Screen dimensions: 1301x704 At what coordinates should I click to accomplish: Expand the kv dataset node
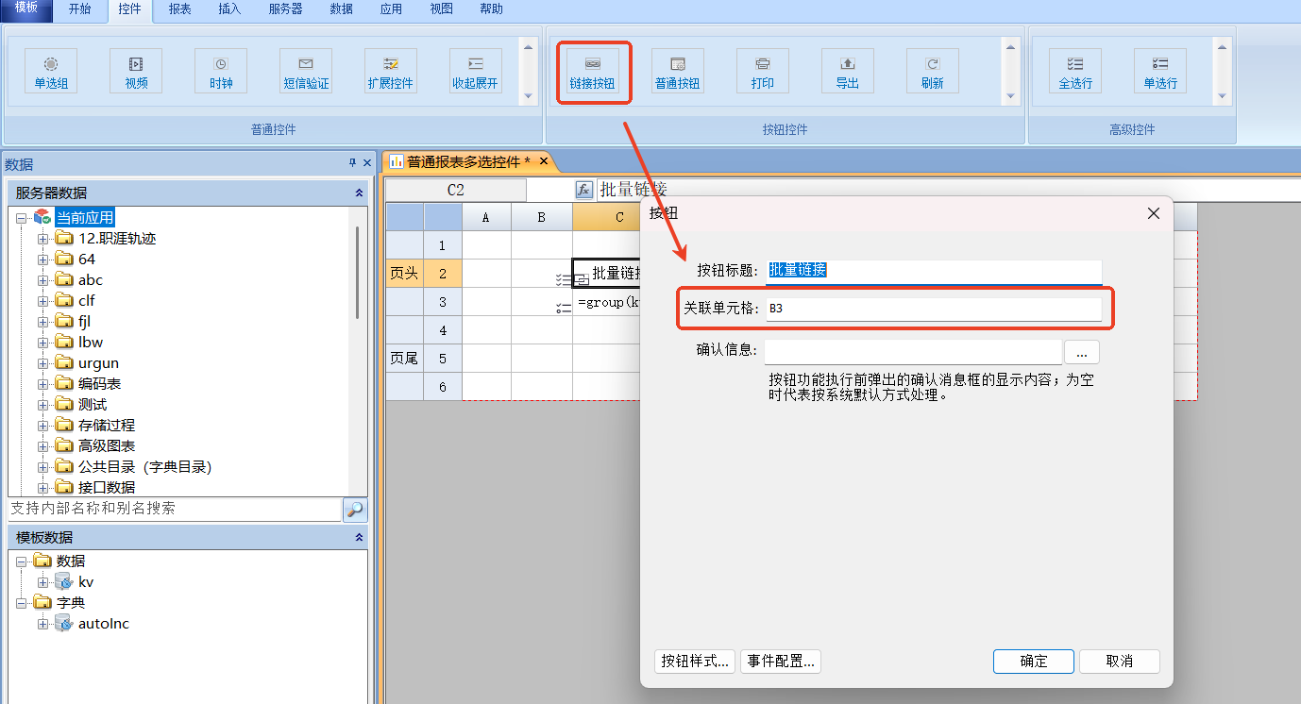[42, 582]
